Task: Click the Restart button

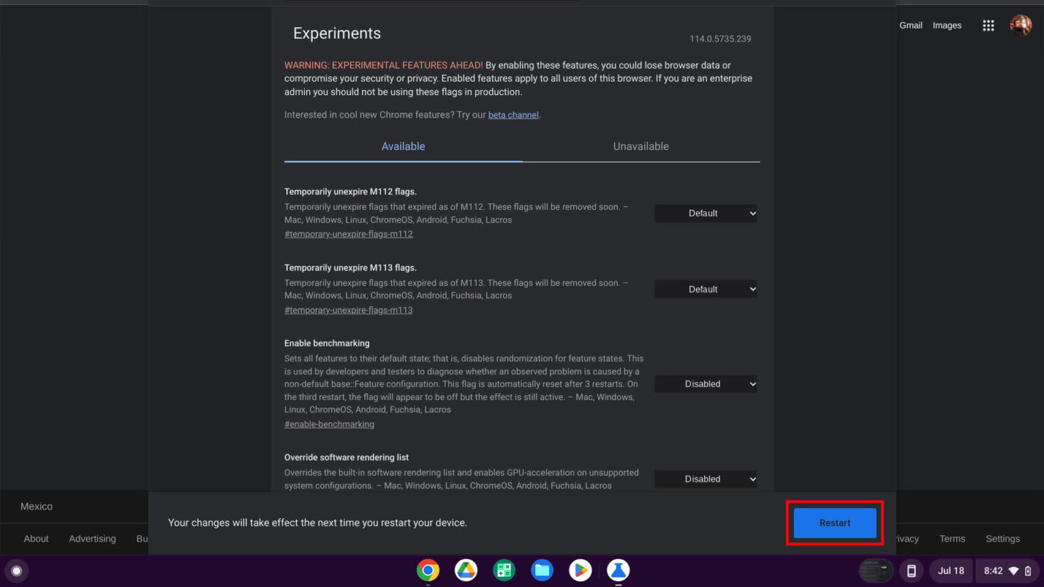Action: pyautogui.click(x=834, y=522)
